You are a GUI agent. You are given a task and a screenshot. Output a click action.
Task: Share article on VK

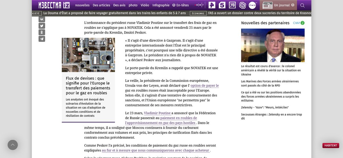click(x=42, y=19)
